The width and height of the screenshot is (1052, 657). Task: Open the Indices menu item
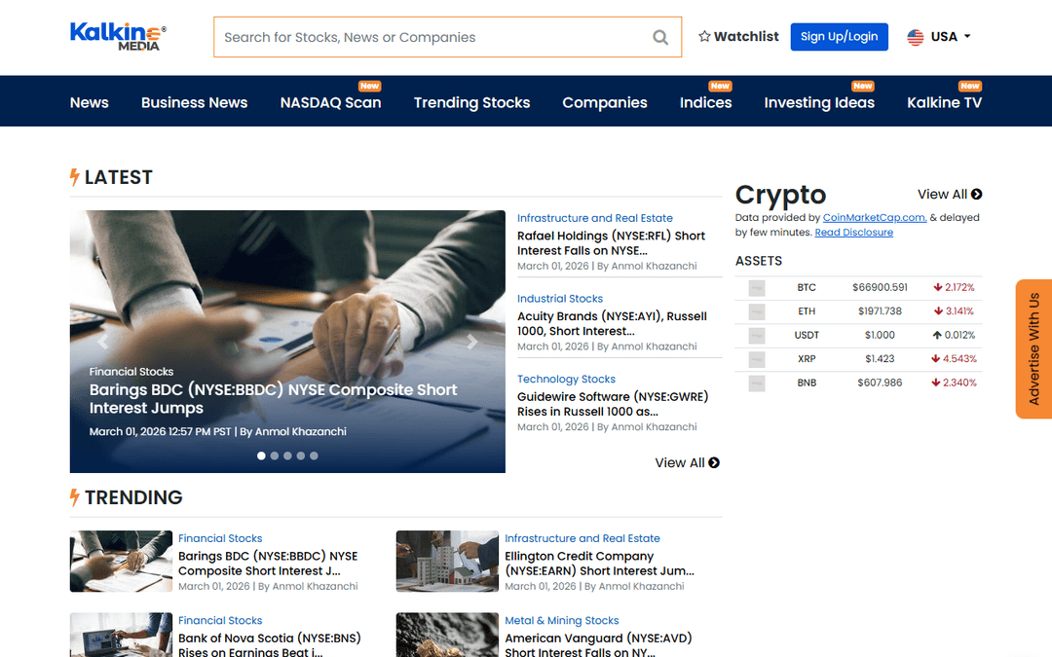[x=706, y=102]
